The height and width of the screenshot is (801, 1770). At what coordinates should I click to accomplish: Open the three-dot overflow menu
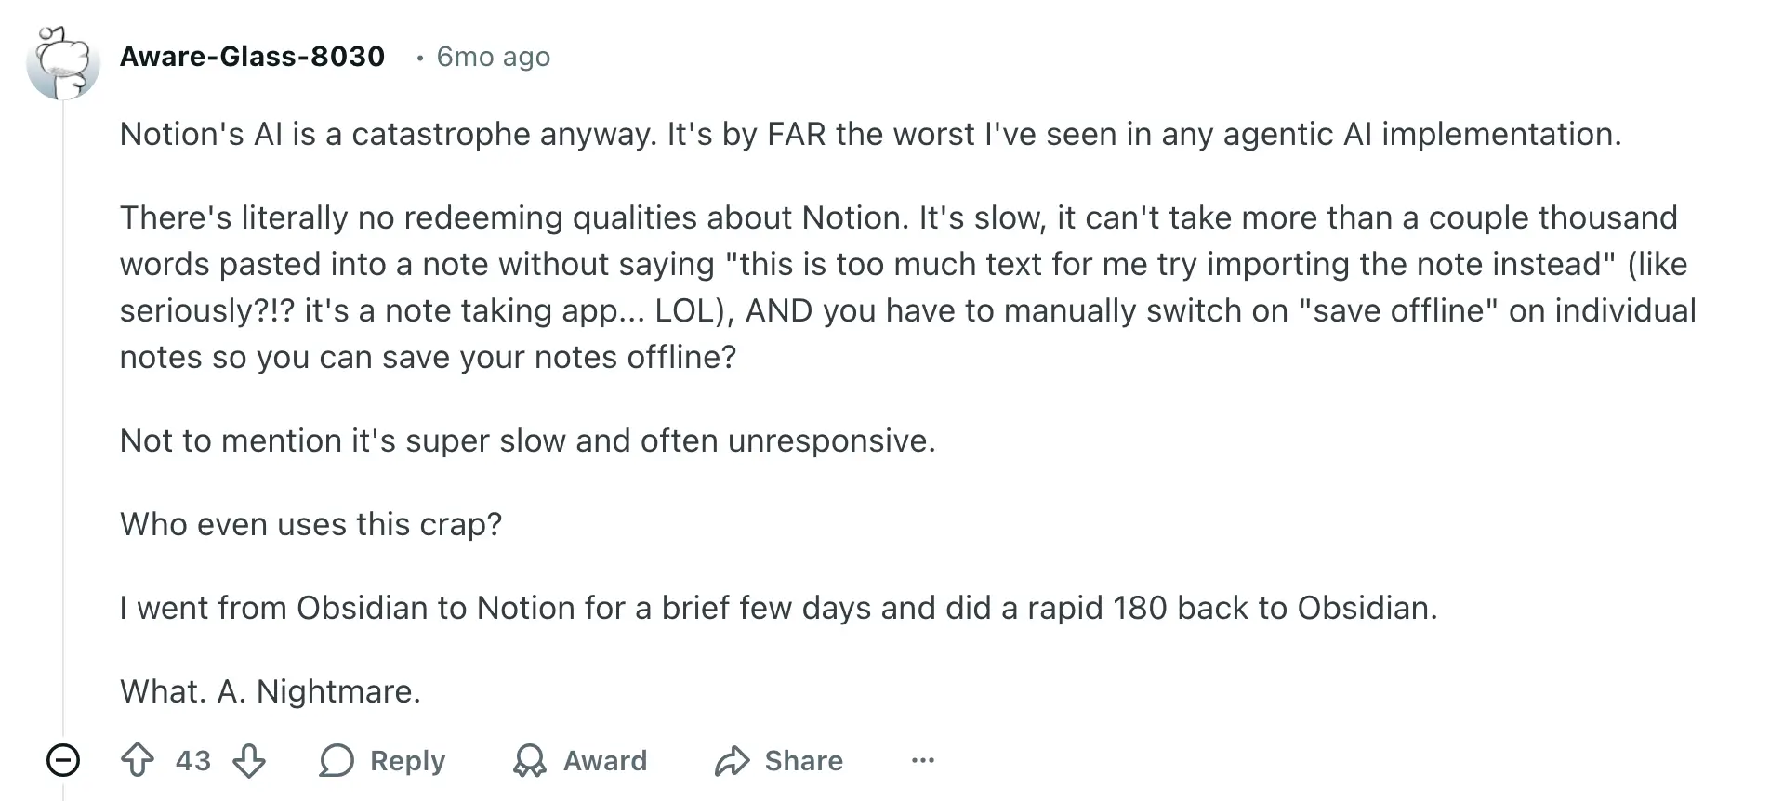921,760
